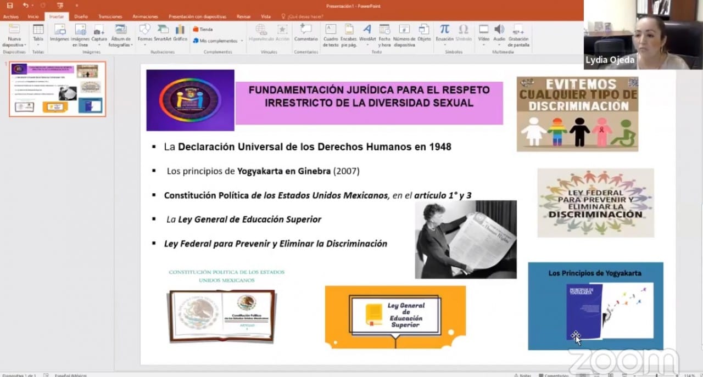This screenshot has width=703, height=377.
Task: Click the ¿Qué desea hacer? search box
Action: click(x=303, y=16)
